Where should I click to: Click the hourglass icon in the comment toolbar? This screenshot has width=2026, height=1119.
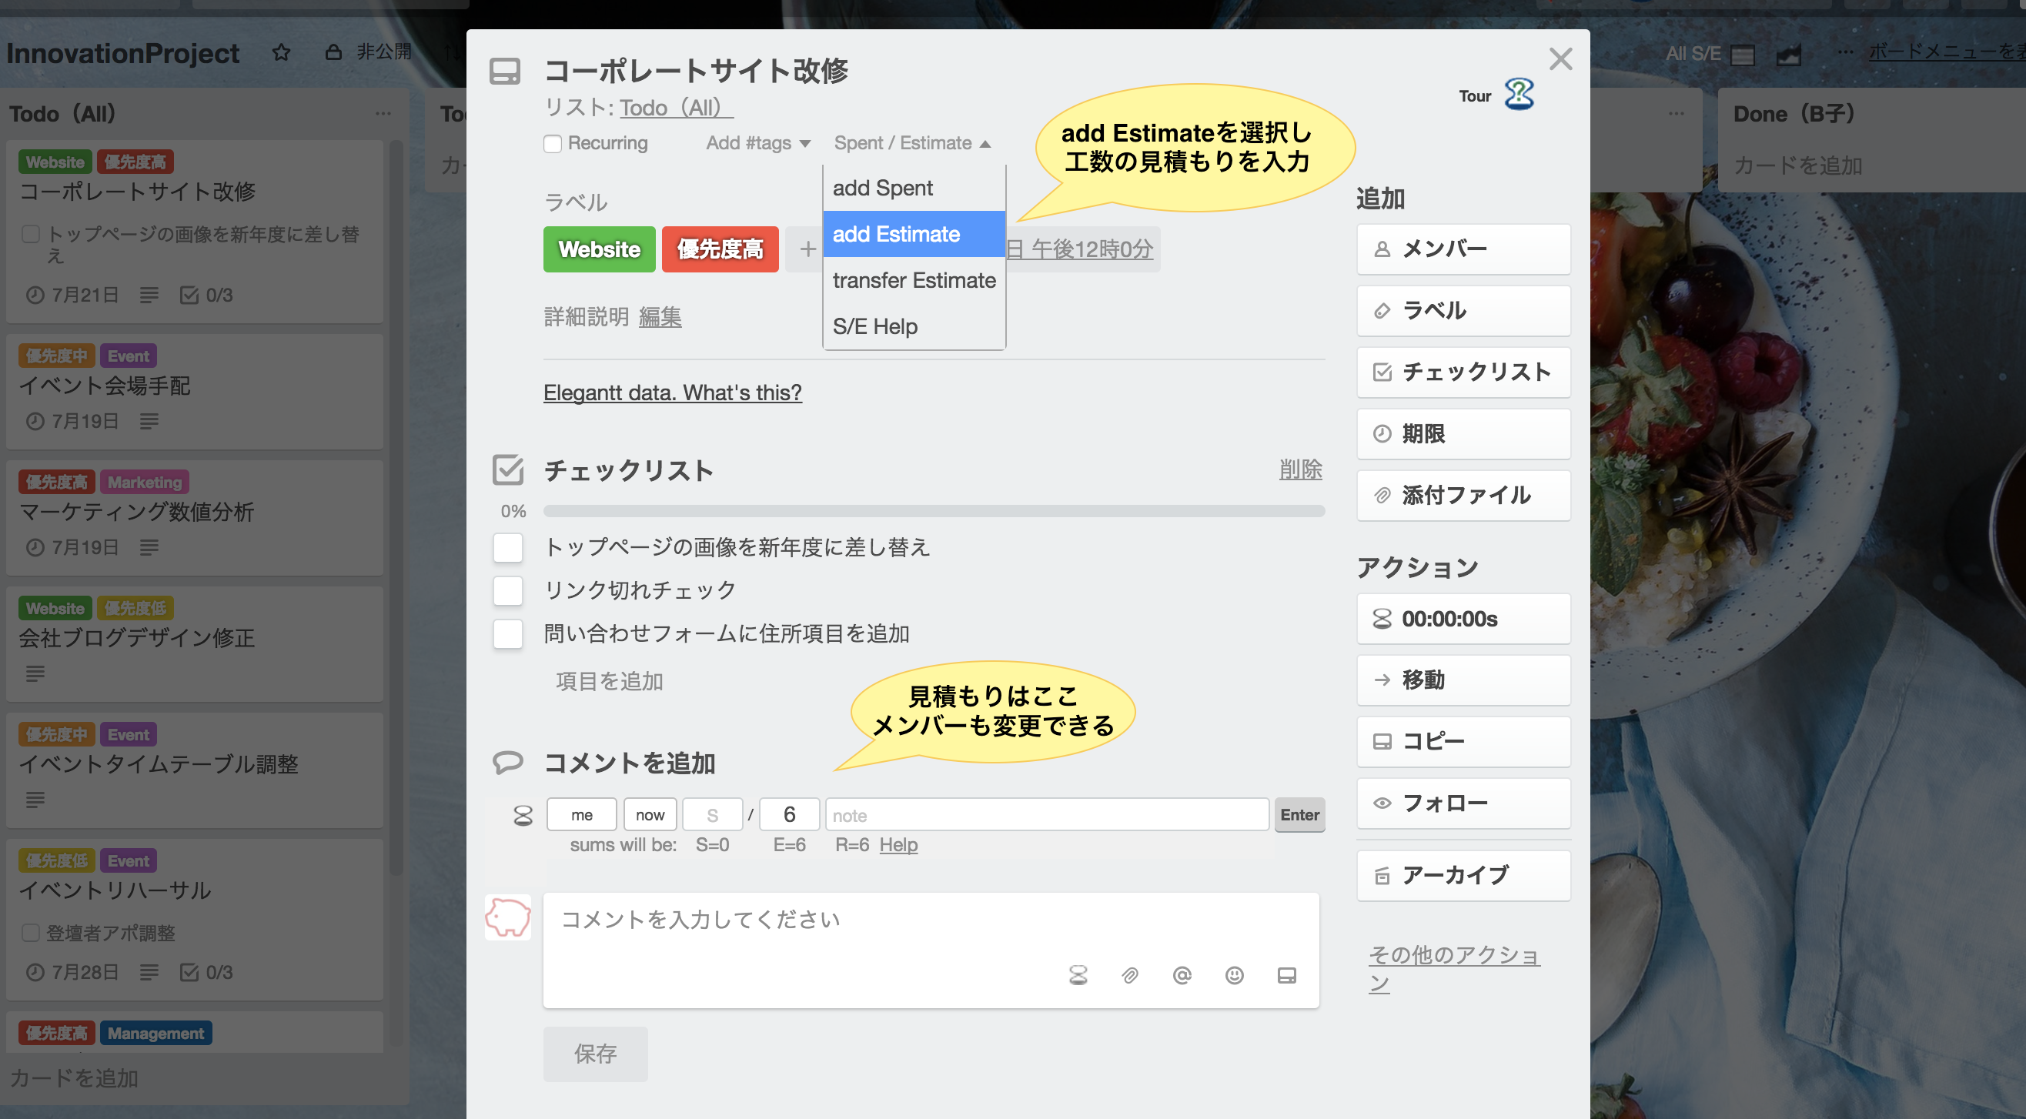coord(1078,976)
